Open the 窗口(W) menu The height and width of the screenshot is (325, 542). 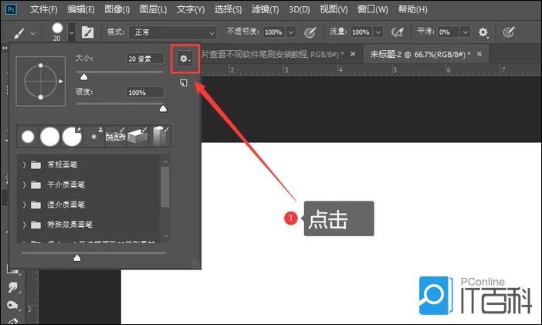point(373,9)
